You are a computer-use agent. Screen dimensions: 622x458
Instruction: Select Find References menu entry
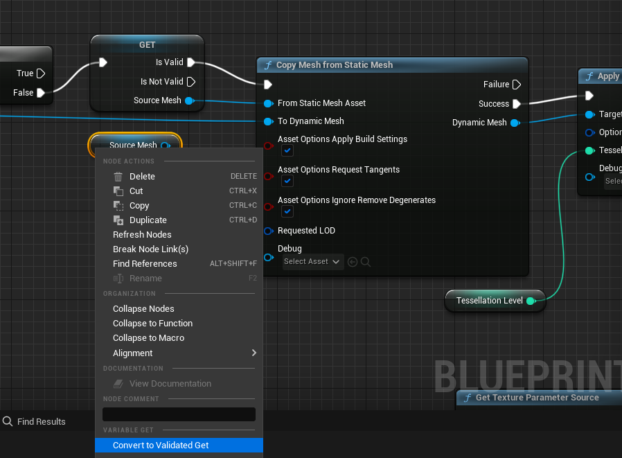[179, 264]
